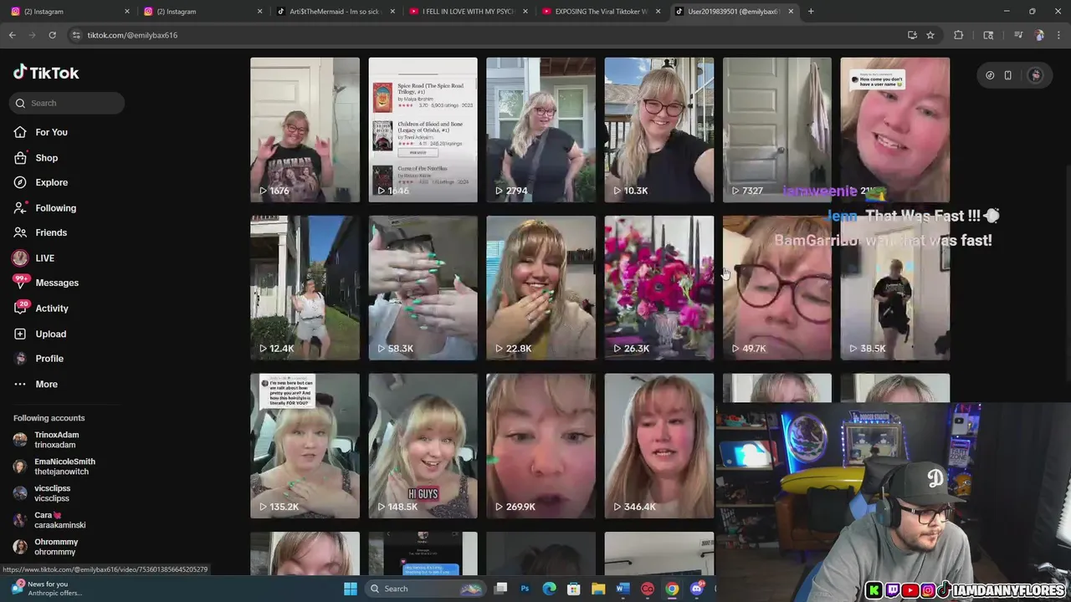Viewport: 1071px width, 602px height.
Task: Click the TikTok logo
Action: pyautogui.click(x=46, y=73)
